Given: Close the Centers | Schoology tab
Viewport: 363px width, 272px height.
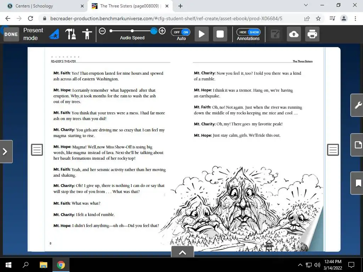Looking at the screenshot, I should 82,6.
